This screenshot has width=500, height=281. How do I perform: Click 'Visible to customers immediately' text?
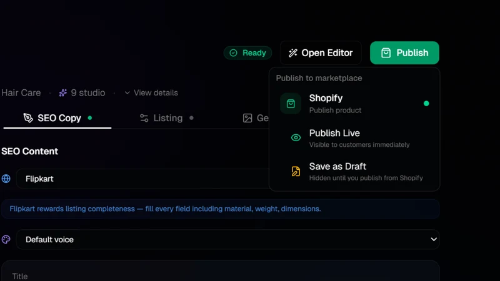tap(359, 145)
